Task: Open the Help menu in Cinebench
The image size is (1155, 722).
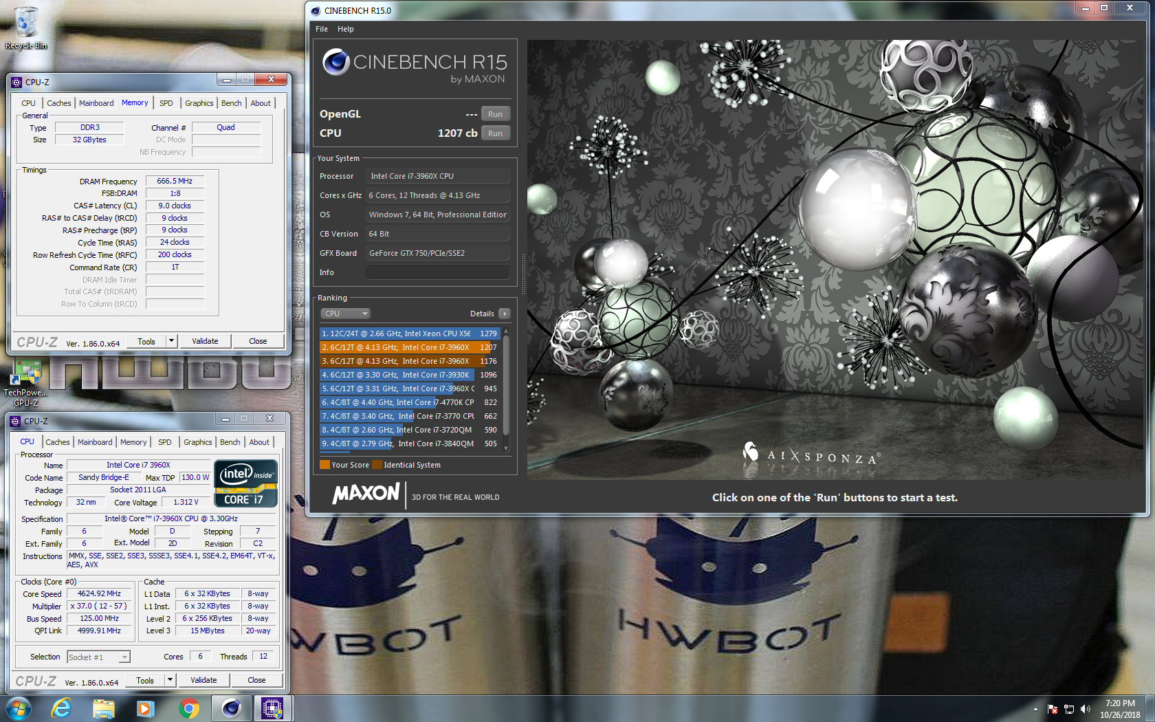Action: coord(346,29)
